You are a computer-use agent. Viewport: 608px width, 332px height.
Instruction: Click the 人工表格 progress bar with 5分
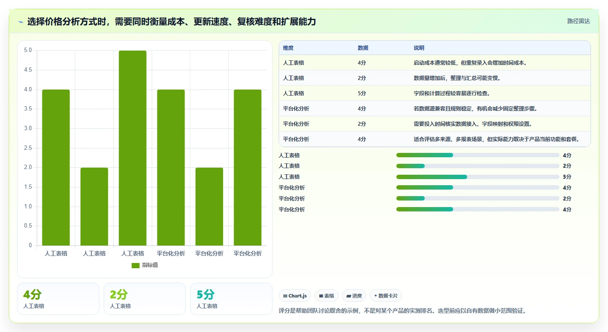(478, 177)
